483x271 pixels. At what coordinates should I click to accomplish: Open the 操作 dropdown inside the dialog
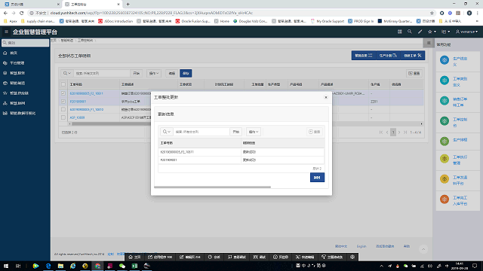(254, 132)
